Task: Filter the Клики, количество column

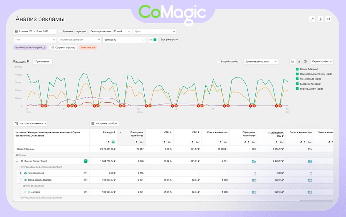Action: point(221,142)
